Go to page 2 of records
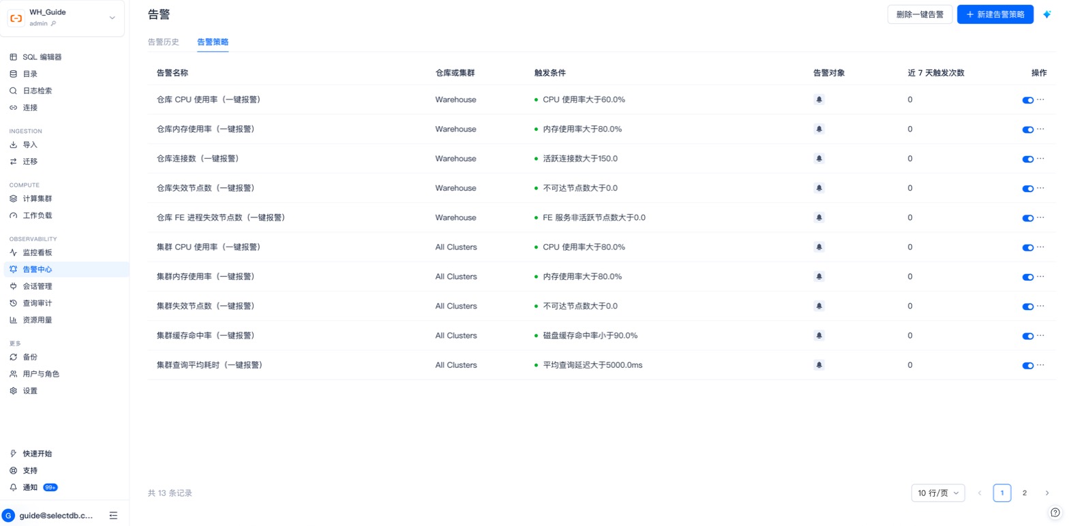Screen dimensions: 1069x526 (1024, 493)
